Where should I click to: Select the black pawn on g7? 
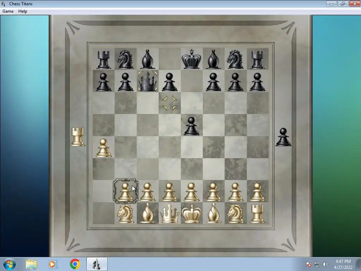(235, 82)
